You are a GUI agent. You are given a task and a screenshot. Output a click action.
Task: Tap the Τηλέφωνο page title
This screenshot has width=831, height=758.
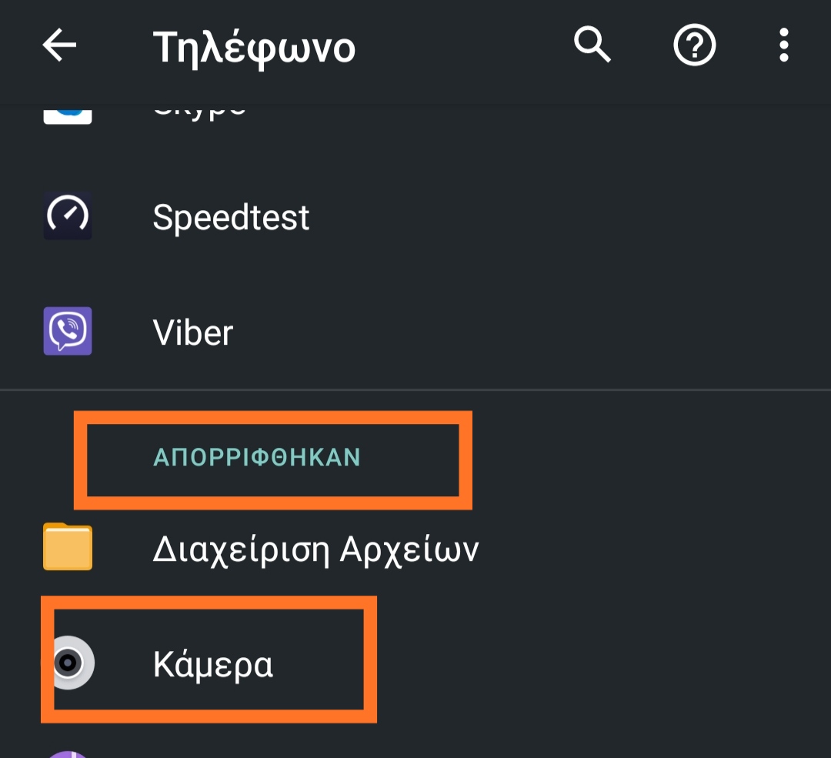tap(254, 48)
